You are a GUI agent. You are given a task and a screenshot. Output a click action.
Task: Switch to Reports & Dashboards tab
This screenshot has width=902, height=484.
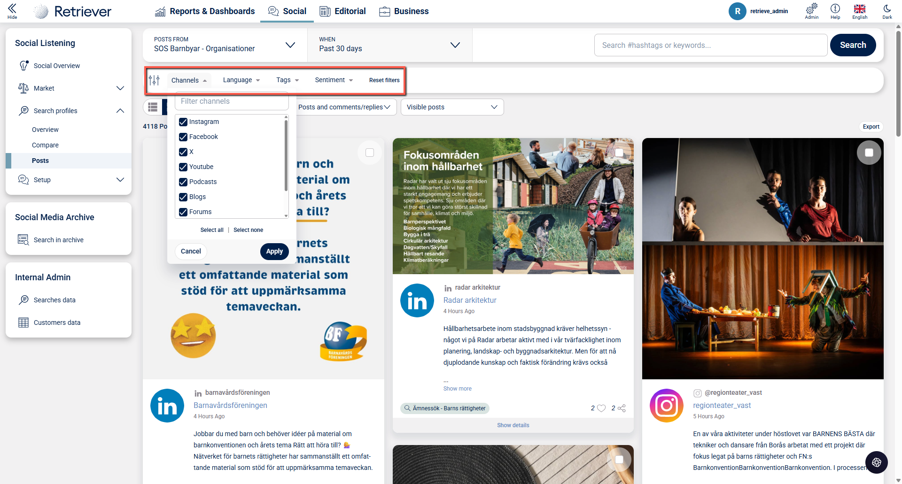coord(205,11)
